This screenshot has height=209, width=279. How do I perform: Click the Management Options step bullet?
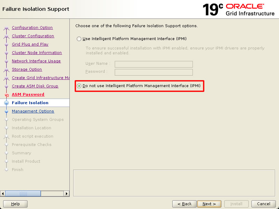pyautogui.click(x=6, y=111)
